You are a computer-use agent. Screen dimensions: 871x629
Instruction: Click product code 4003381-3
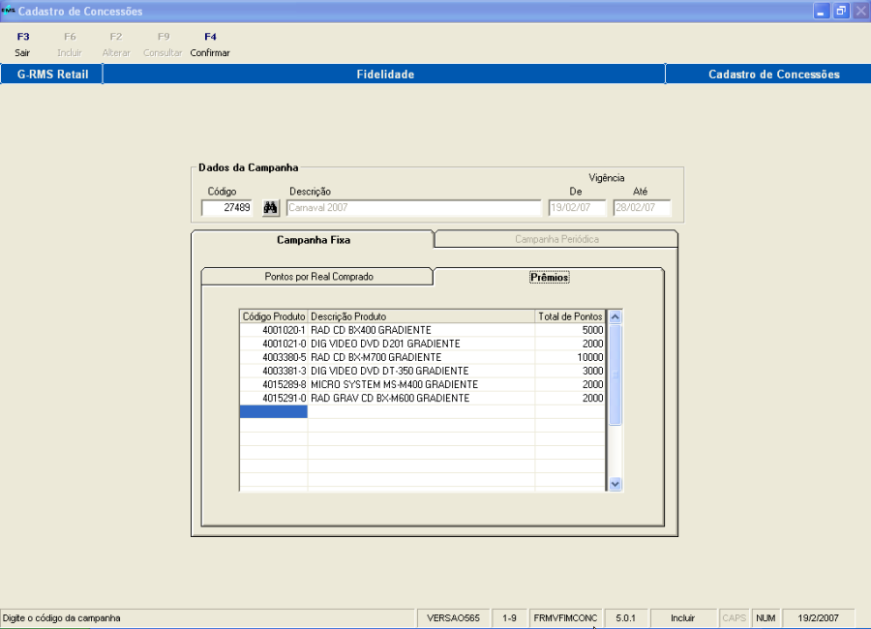(x=284, y=372)
